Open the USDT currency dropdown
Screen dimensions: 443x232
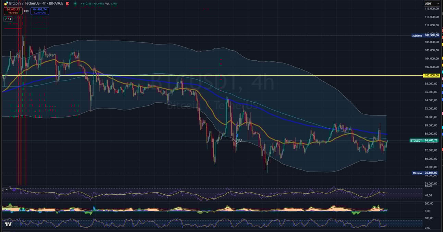click(x=432, y=3)
